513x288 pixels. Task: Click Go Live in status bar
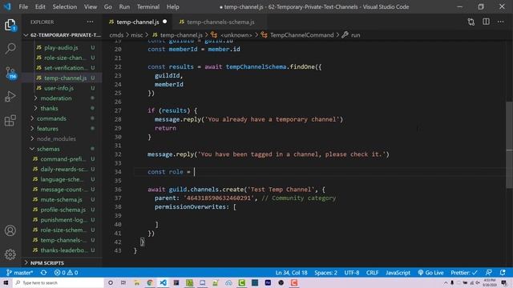430,273
